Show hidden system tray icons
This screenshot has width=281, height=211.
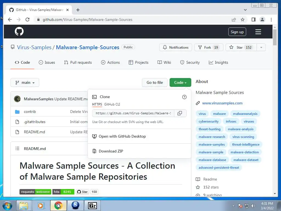[x=233, y=206]
